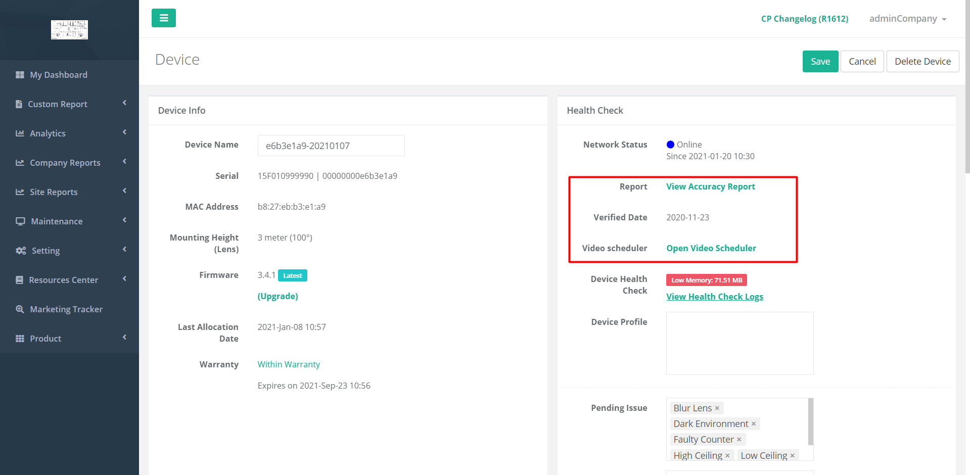The image size is (970, 475).
Task: Click the Site Reports line graph icon
Action: [x=20, y=192]
